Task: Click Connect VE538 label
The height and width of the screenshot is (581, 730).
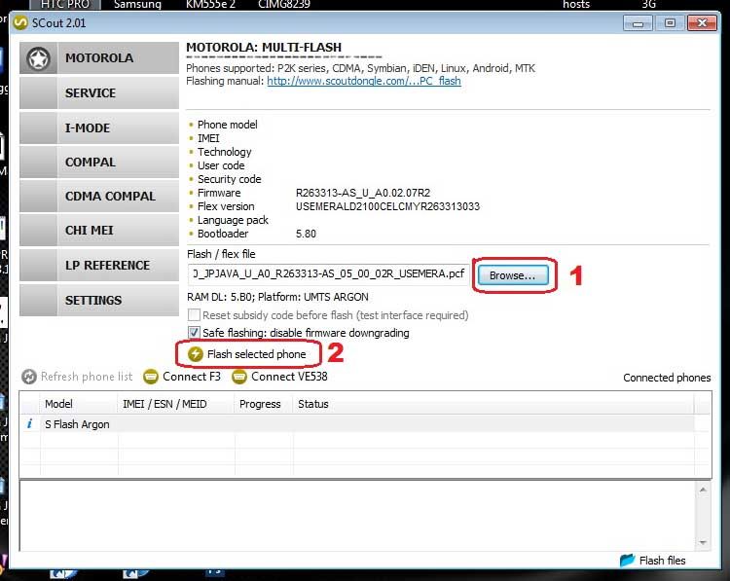Action: point(289,377)
